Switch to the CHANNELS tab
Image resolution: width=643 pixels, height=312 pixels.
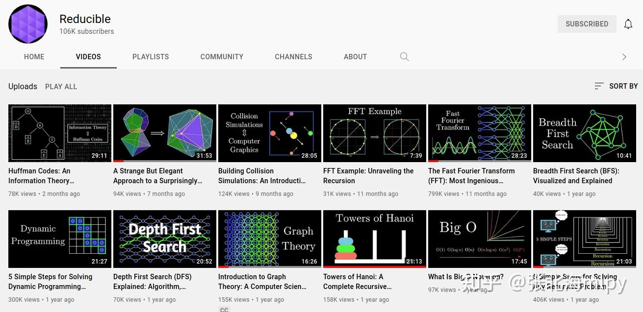(293, 57)
